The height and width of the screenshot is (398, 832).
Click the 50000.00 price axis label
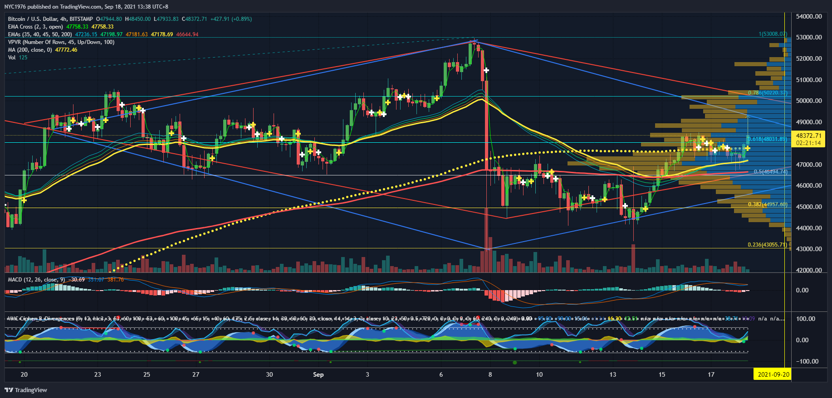(x=809, y=101)
